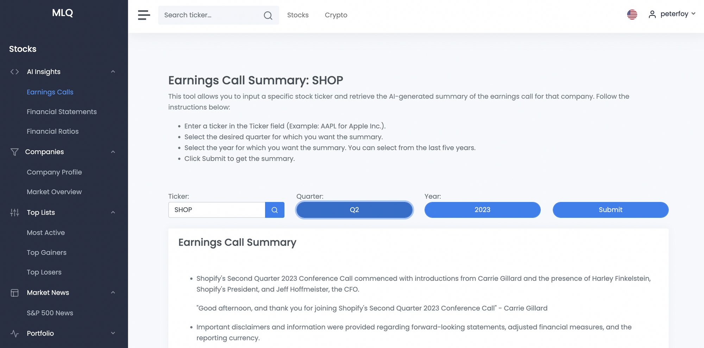Go to Earnings Calls page
The image size is (704, 348).
pos(50,92)
